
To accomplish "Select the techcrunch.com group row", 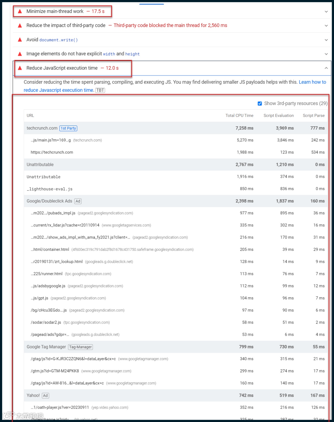I will (x=176, y=128).
